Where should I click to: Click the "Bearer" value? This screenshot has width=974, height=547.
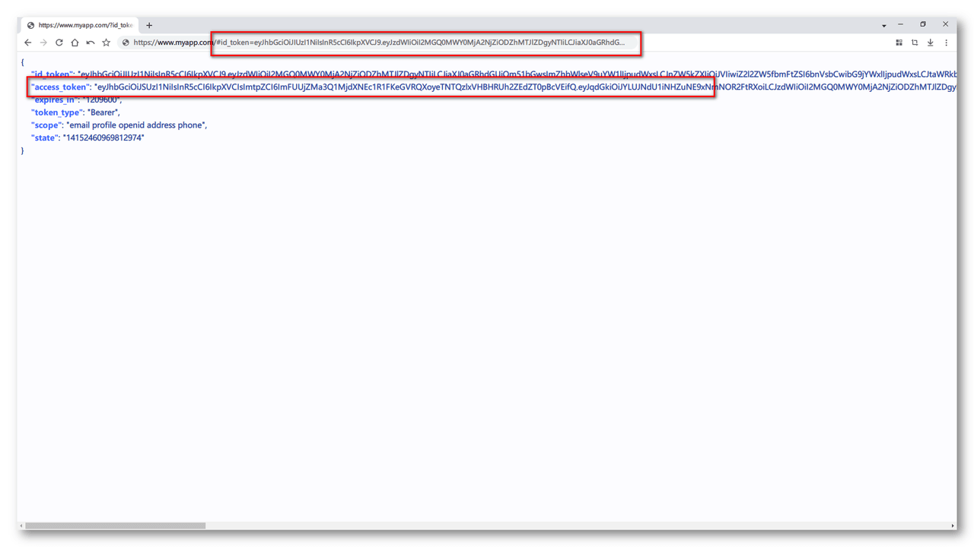103,112
